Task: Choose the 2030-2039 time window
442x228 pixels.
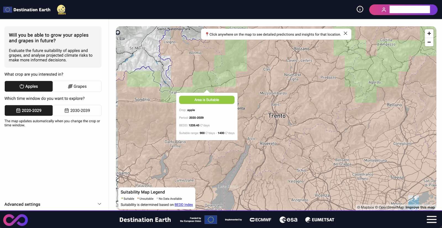Action: [x=77, y=110]
